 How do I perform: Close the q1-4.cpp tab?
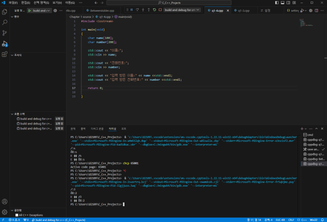click(x=228, y=11)
